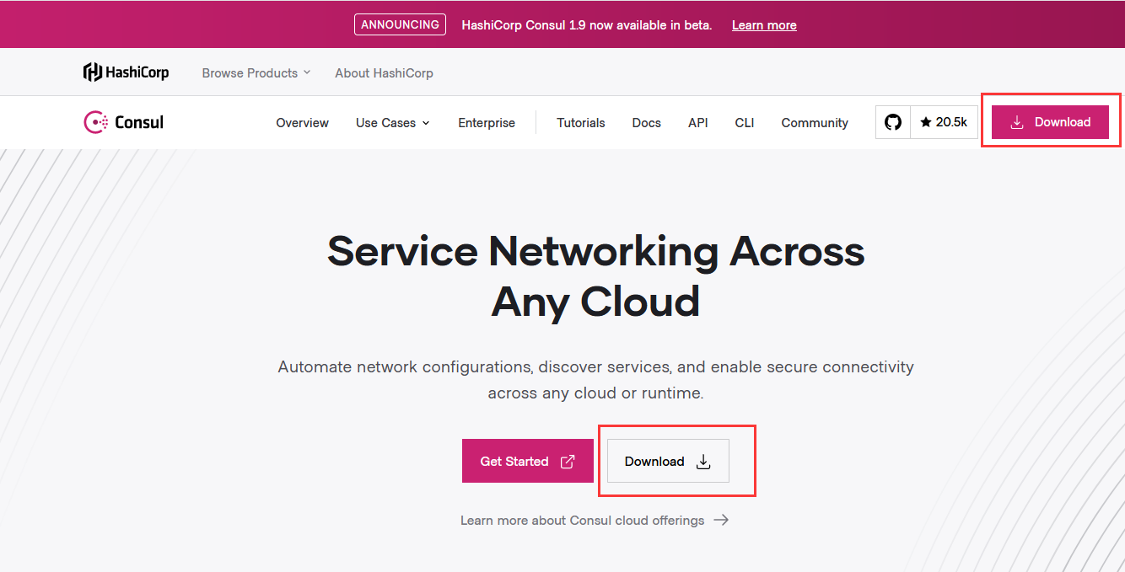The image size is (1125, 572).
Task: Click the HashiCorp logo
Action: coord(126,72)
